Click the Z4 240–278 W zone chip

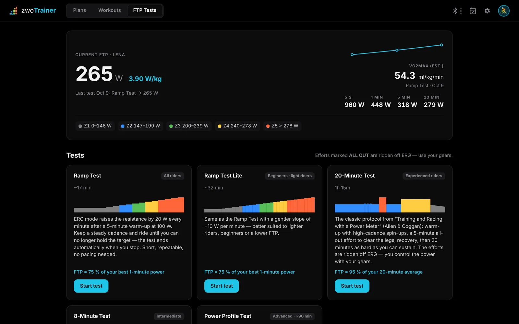[x=237, y=126]
